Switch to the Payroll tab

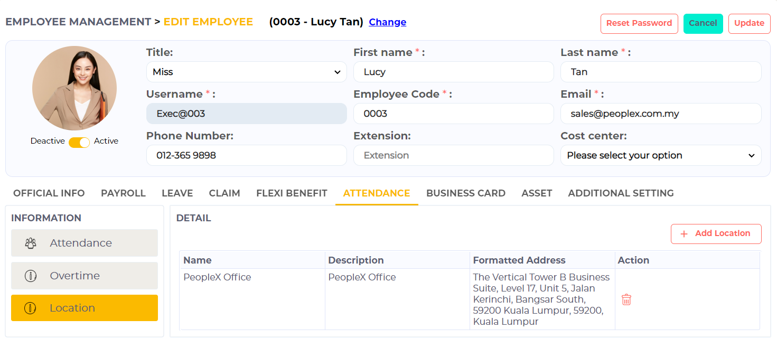pyautogui.click(x=123, y=193)
